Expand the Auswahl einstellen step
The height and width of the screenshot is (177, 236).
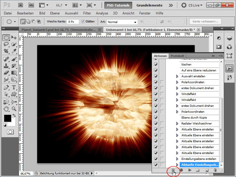pyautogui.click(x=177, y=76)
